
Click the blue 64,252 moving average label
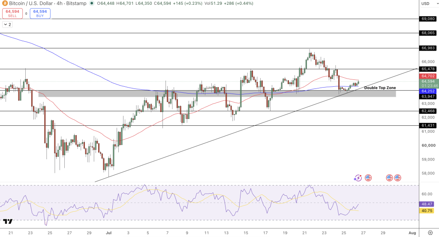click(428, 91)
